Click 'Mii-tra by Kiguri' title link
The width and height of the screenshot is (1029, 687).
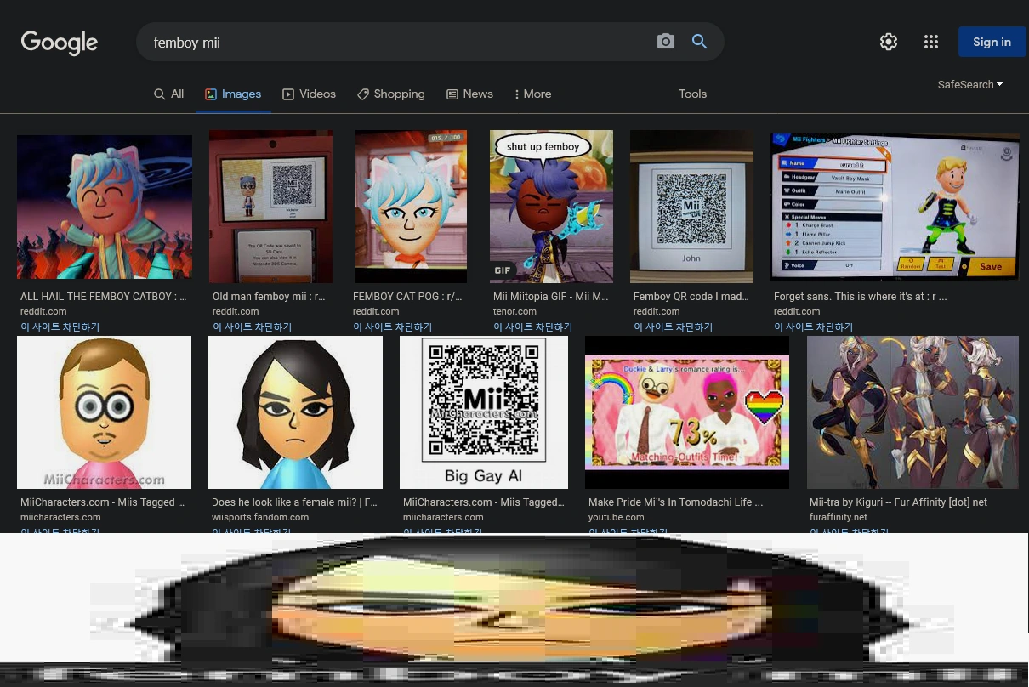pos(898,502)
